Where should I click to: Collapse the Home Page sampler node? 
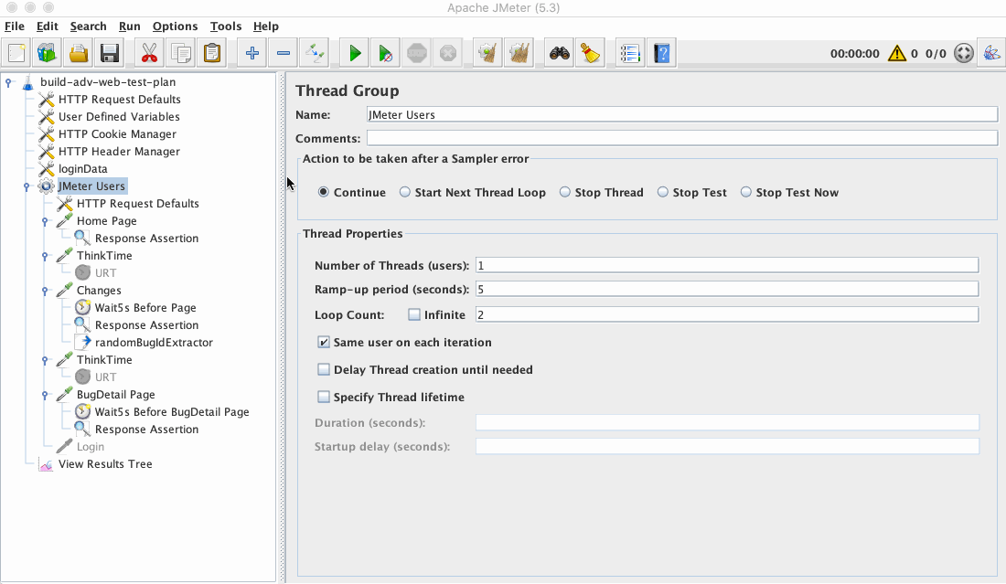[x=45, y=221]
